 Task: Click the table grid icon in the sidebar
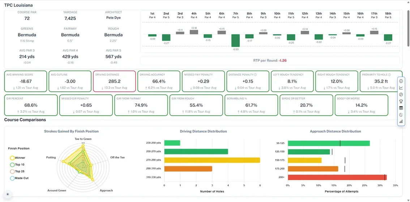[x=401, y=108]
